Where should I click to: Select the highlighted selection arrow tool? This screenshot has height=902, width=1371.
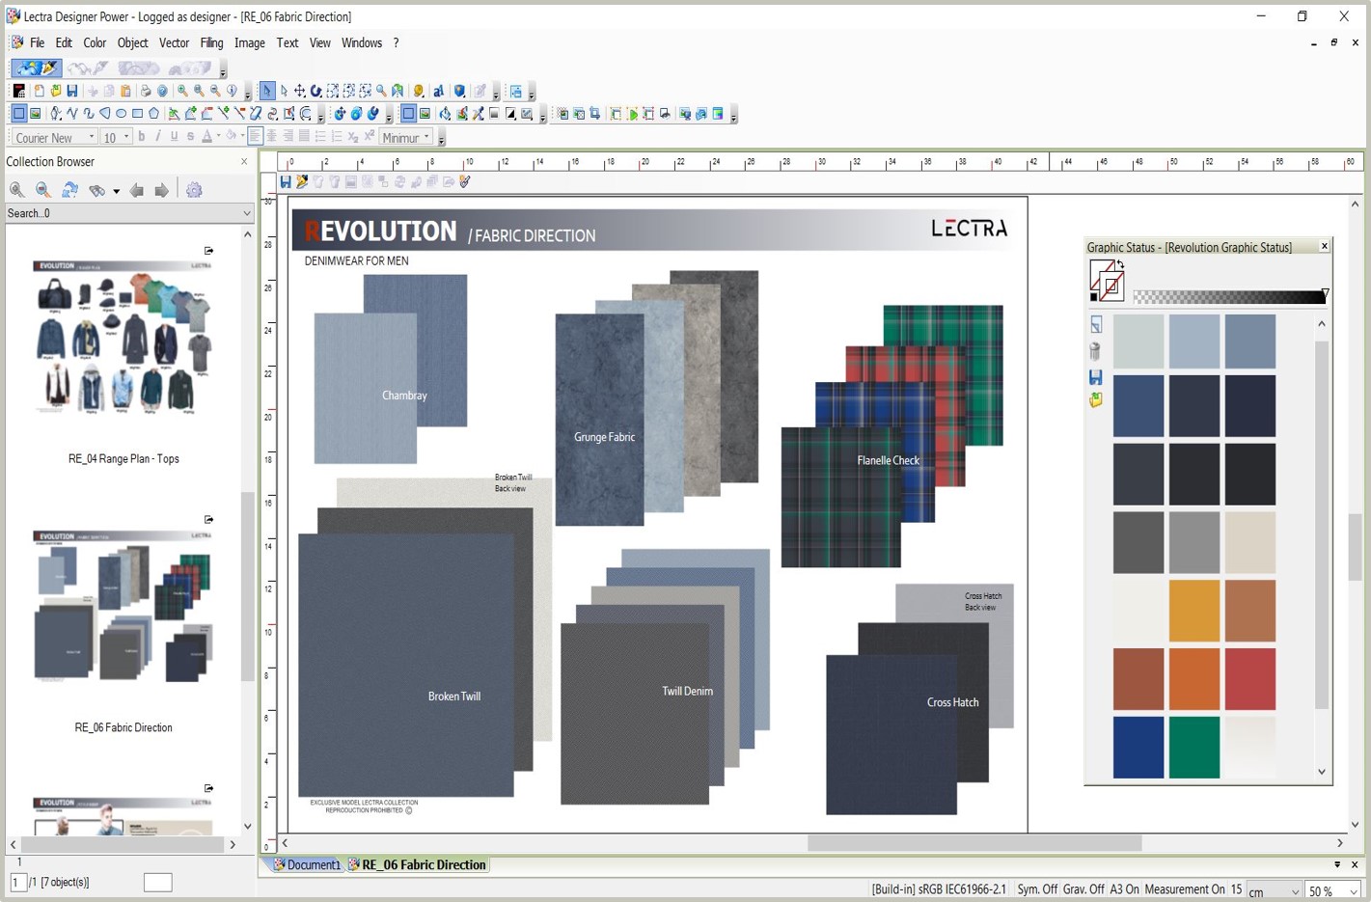click(267, 91)
